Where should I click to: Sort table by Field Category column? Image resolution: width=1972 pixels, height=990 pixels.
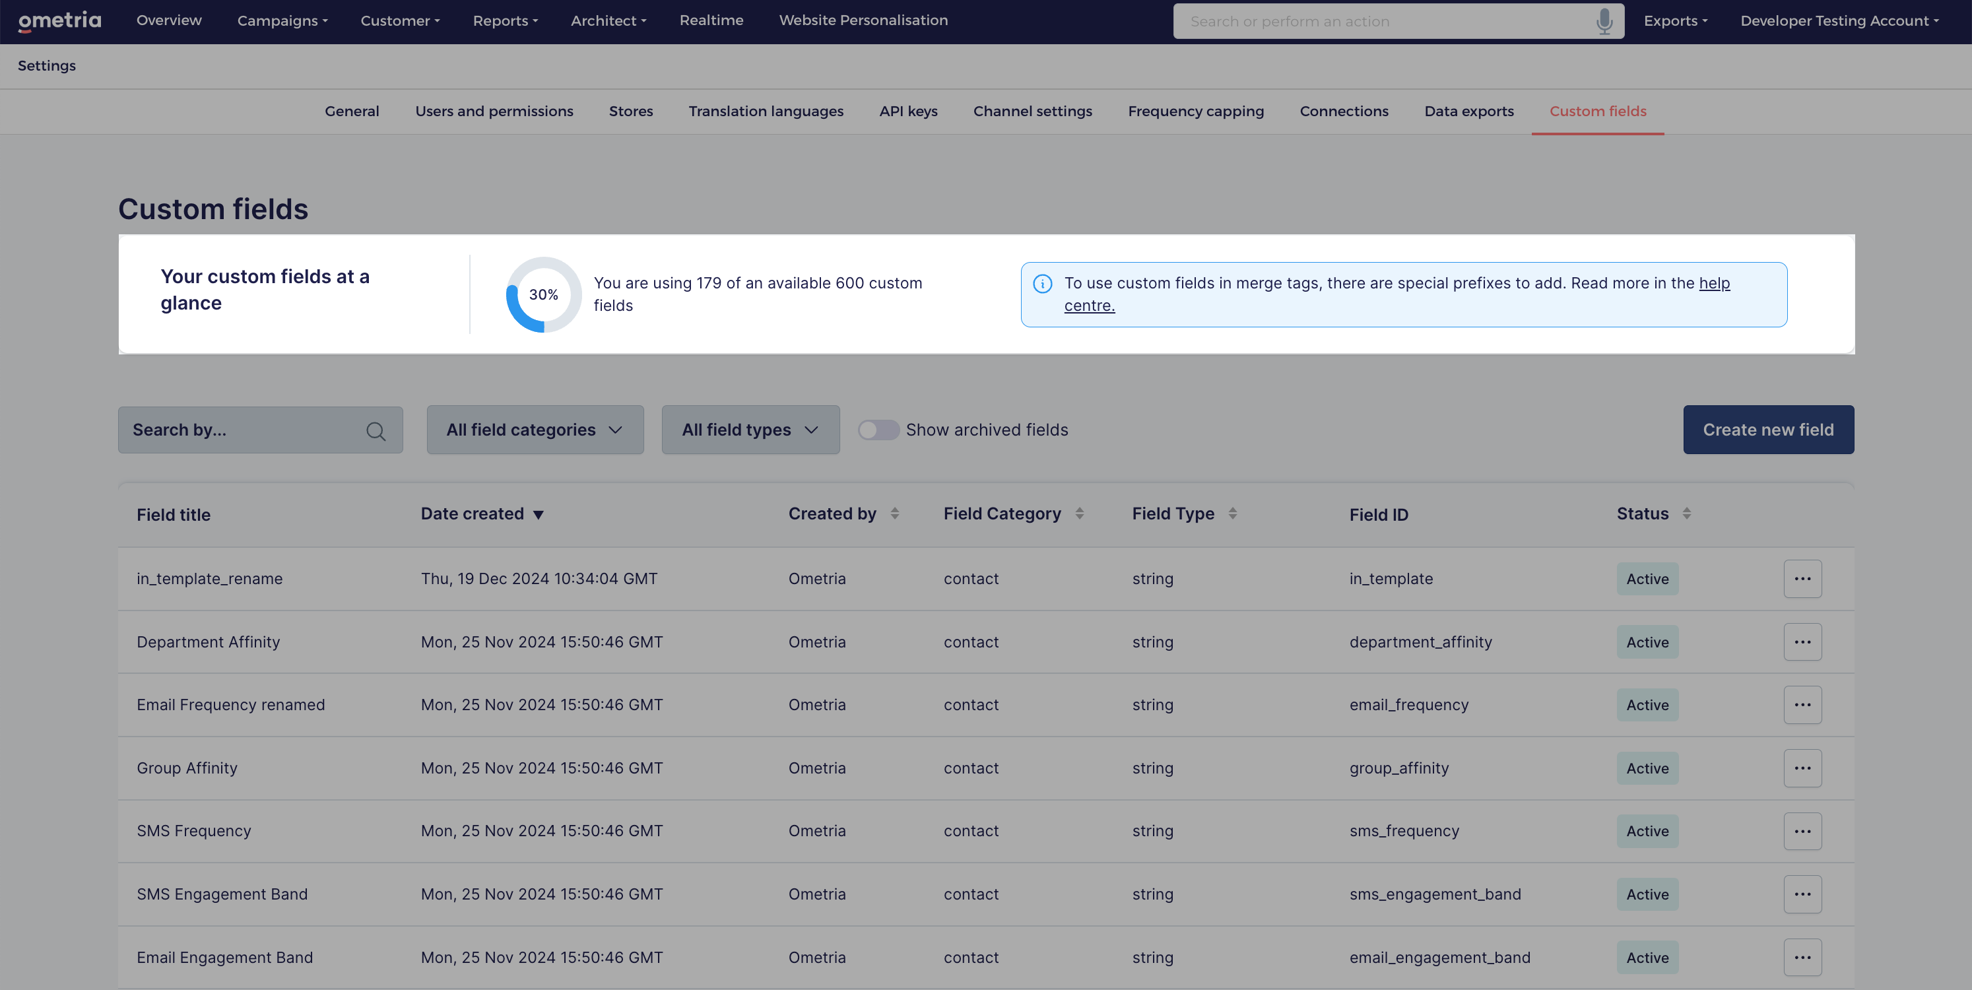coord(1078,513)
